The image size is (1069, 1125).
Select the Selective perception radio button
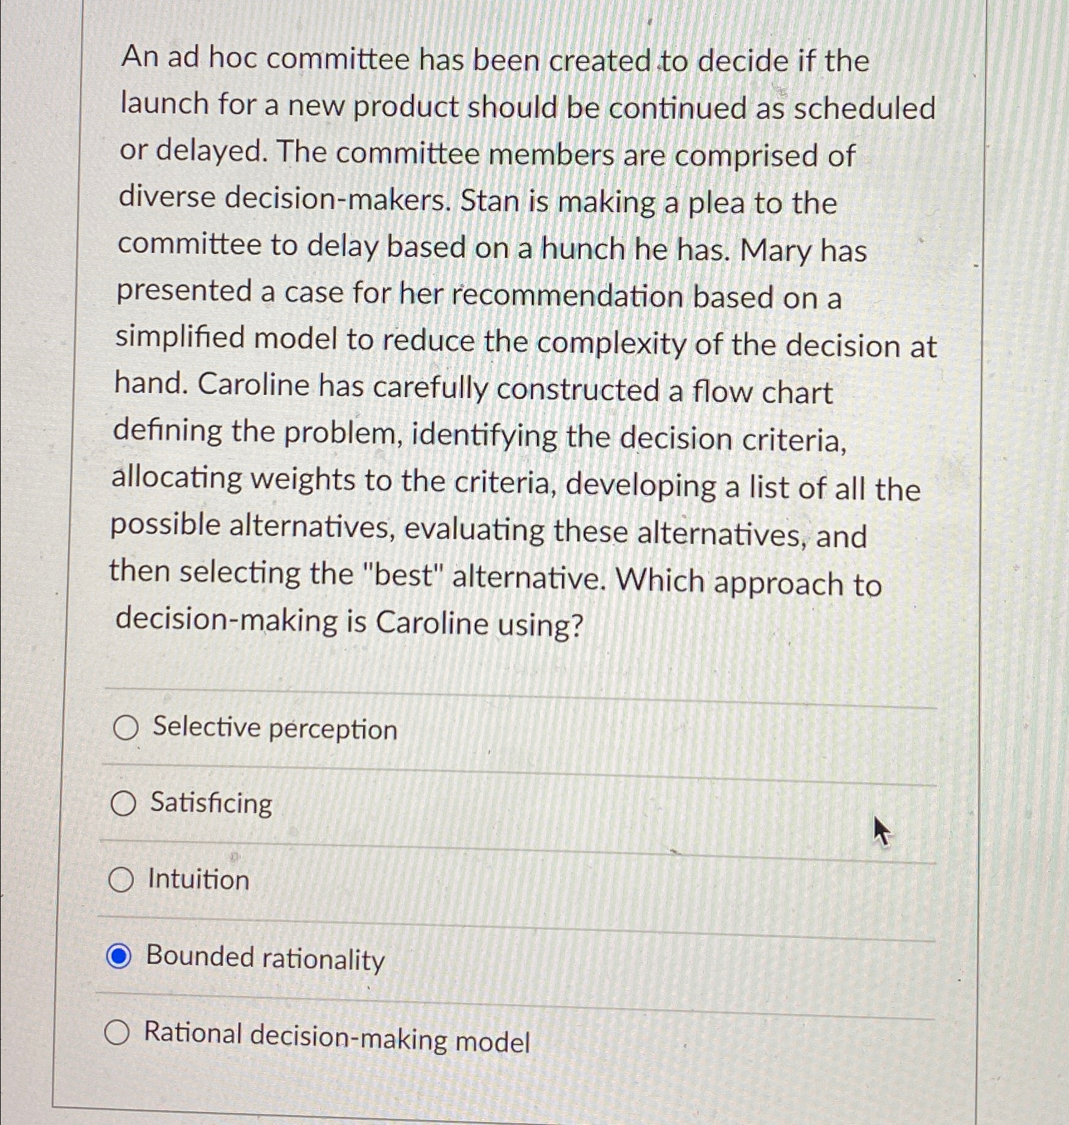125,729
